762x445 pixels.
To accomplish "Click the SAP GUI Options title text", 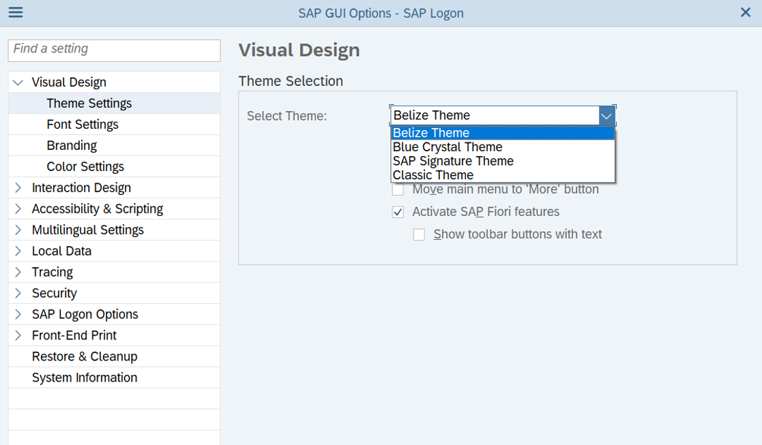I will tap(381, 13).
